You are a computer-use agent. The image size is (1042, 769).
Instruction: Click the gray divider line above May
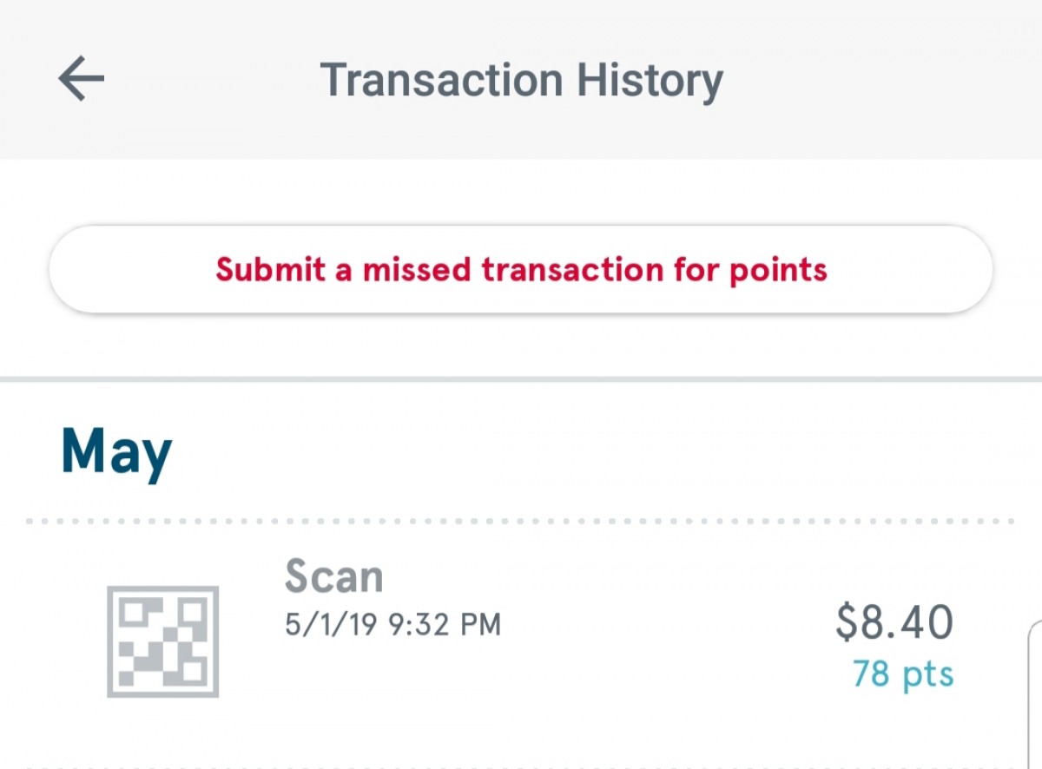(x=521, y=379)
